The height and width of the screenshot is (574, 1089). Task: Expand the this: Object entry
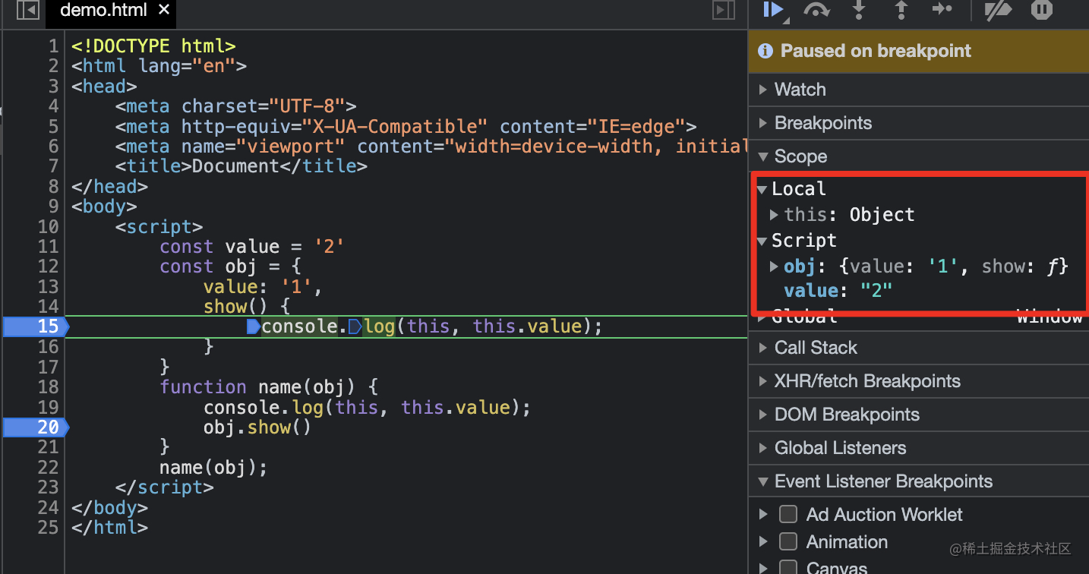pyautogui.click(x=774, y=215)
